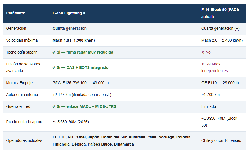Click the 'Quinta generación' cell
Screen dimensions: 250x154
(x=70, y=28)
